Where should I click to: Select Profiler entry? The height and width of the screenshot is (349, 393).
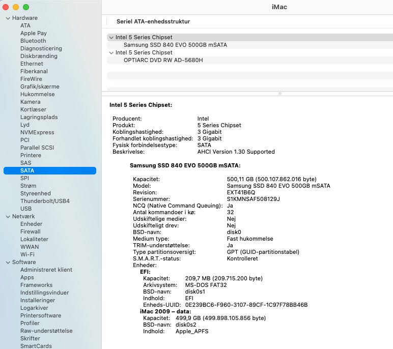click(x=30, y=324)
